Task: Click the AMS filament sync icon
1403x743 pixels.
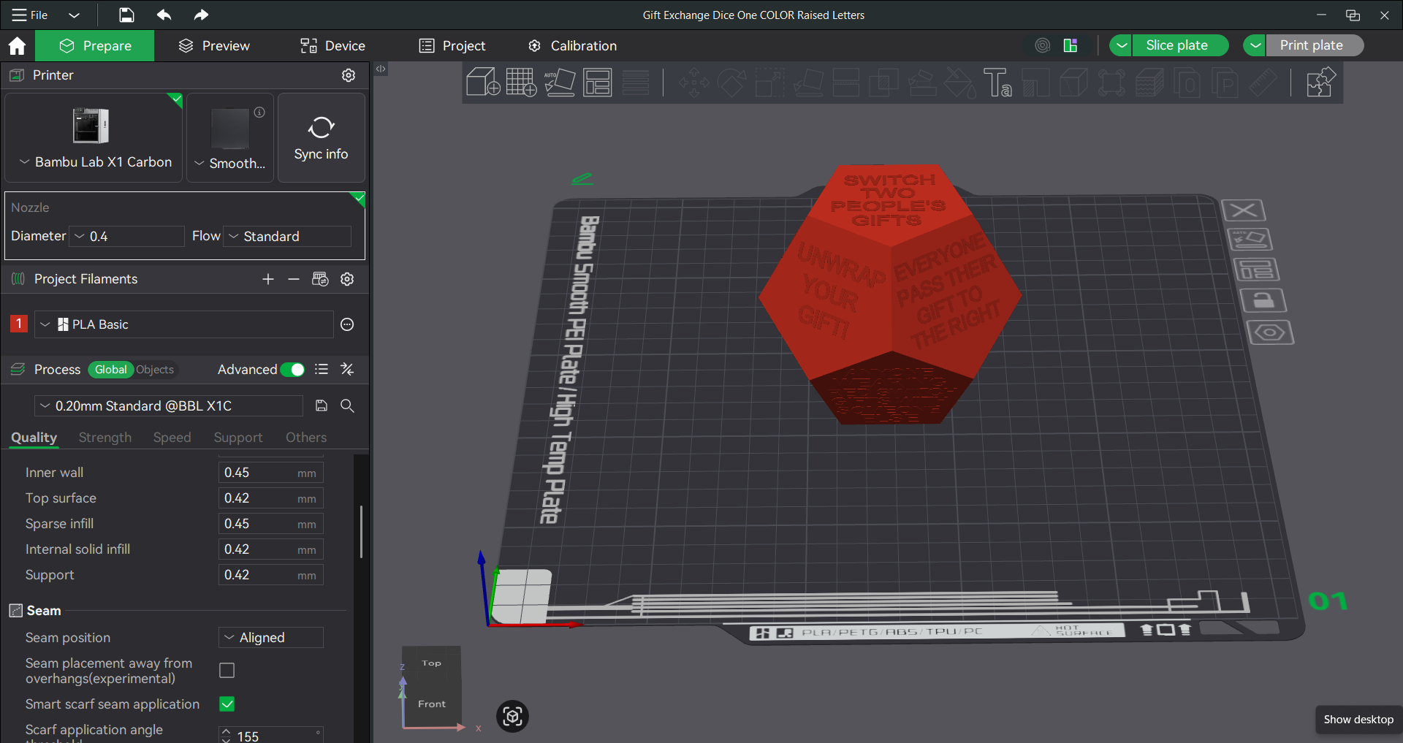Action: (320, 279)
